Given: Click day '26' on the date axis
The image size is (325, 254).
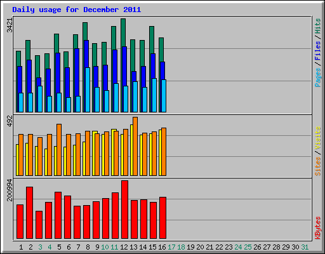Looking at the screenshot, I should (x=257, y=247).
